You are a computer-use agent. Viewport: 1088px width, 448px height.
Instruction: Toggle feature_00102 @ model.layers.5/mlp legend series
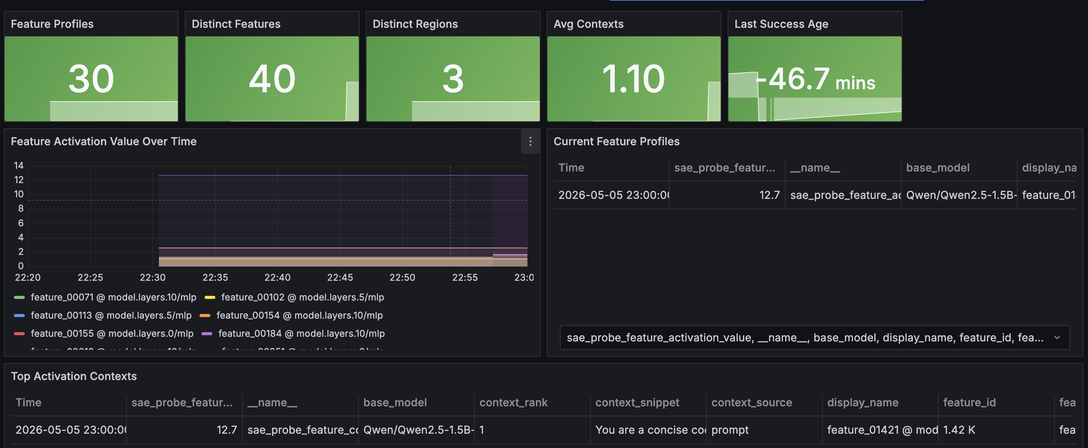(302, 297)
